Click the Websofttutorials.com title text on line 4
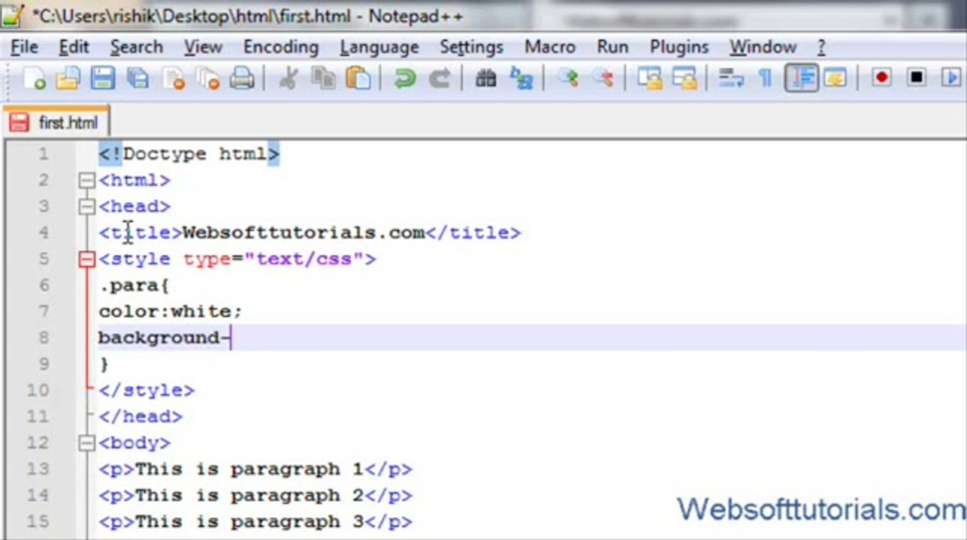967x540 pixels. [x=304, y=232]
